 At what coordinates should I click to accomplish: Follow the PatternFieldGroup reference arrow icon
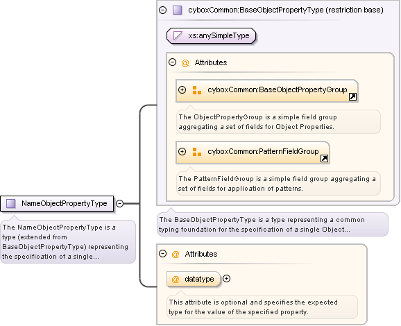tap(324, 159)
